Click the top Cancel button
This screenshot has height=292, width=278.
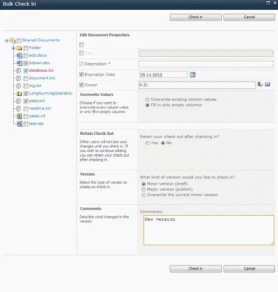click(249, 17)
